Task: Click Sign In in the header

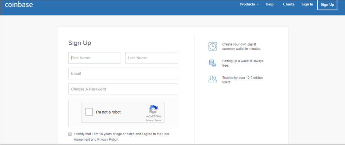Action: coord(307,4)
